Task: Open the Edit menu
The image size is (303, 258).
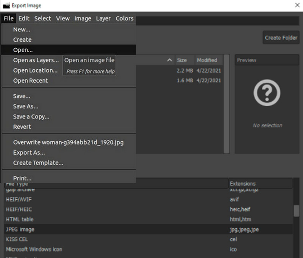Action: coord(24,18)
